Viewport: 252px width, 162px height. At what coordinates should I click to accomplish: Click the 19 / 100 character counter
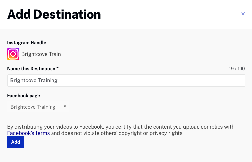[237, 69]
